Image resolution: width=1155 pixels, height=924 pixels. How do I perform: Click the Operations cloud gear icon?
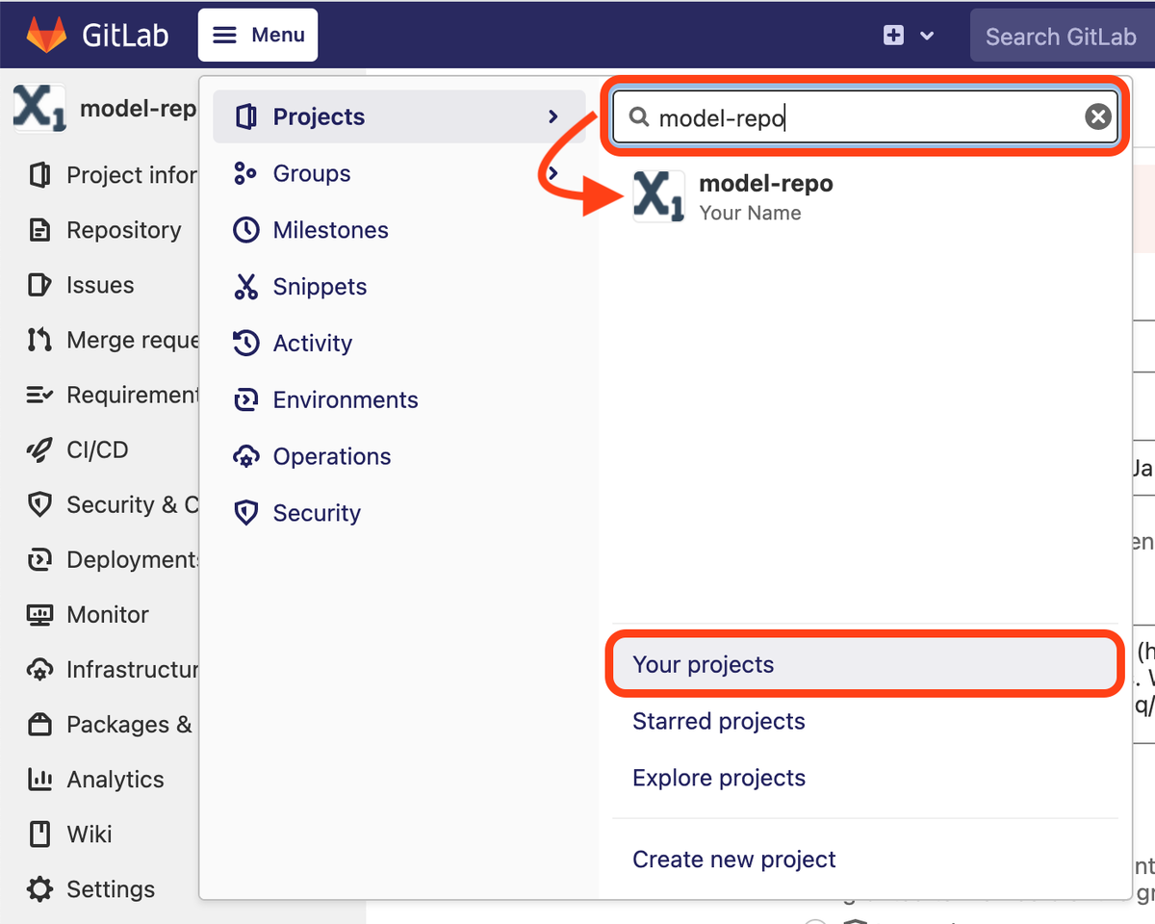click(246, 457)
